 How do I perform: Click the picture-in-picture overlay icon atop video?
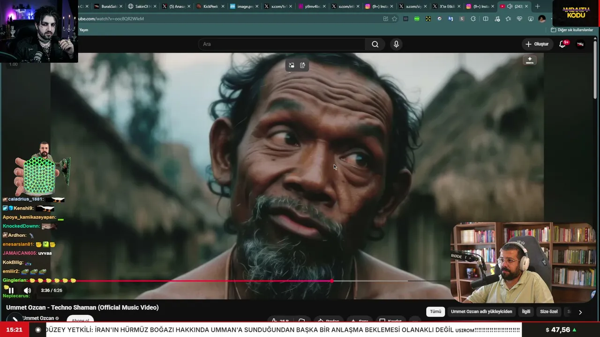click(x=292, y=66)
